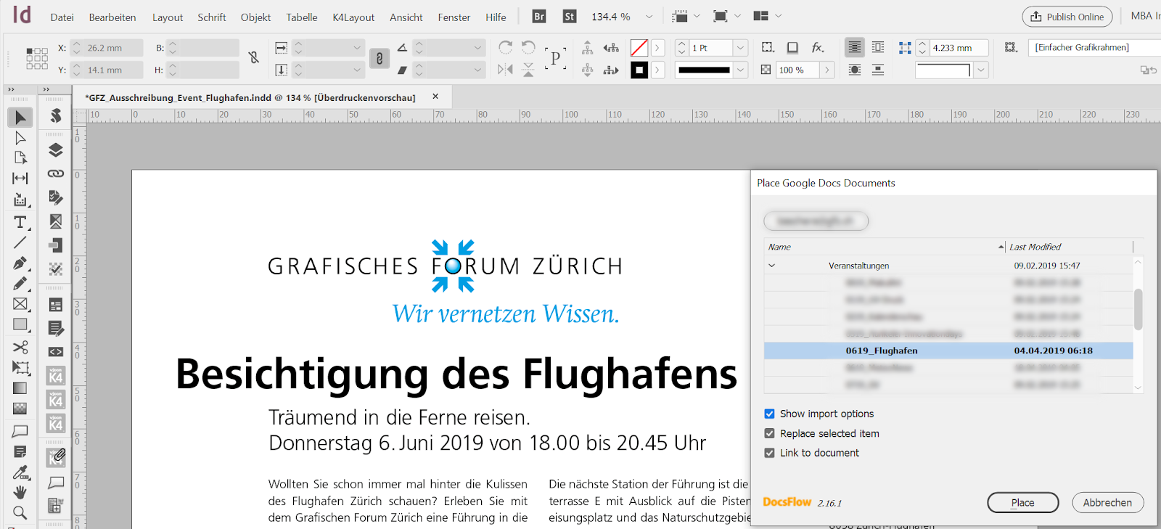Click the fill color swatch (none)

(639, 48)
